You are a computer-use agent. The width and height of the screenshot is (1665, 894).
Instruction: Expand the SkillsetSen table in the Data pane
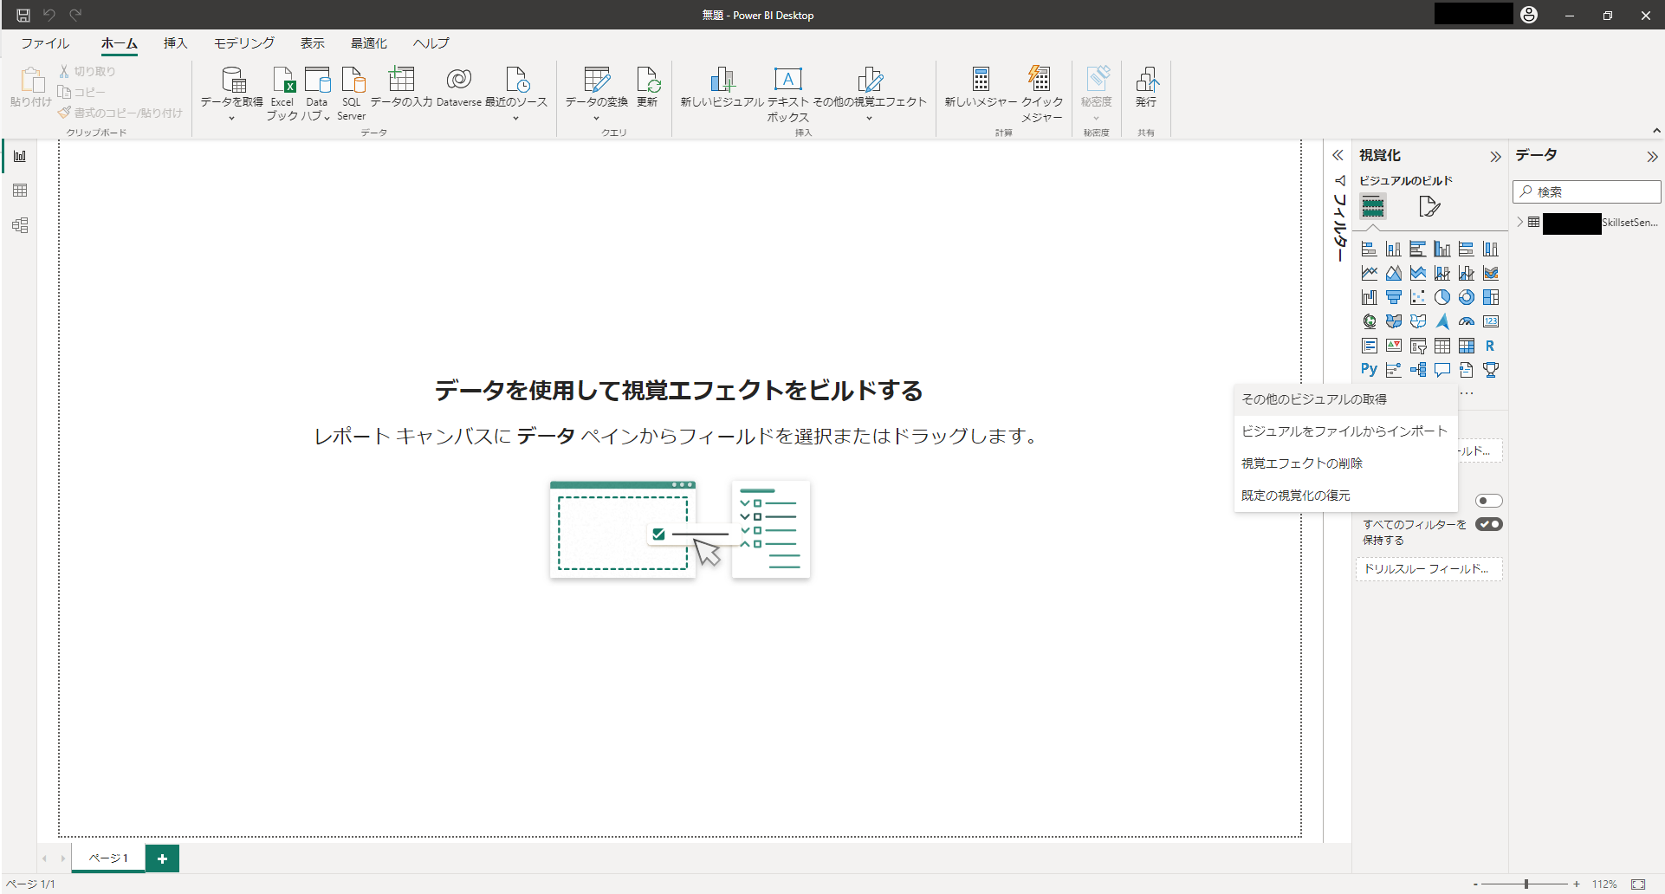tap(1521, 223)
